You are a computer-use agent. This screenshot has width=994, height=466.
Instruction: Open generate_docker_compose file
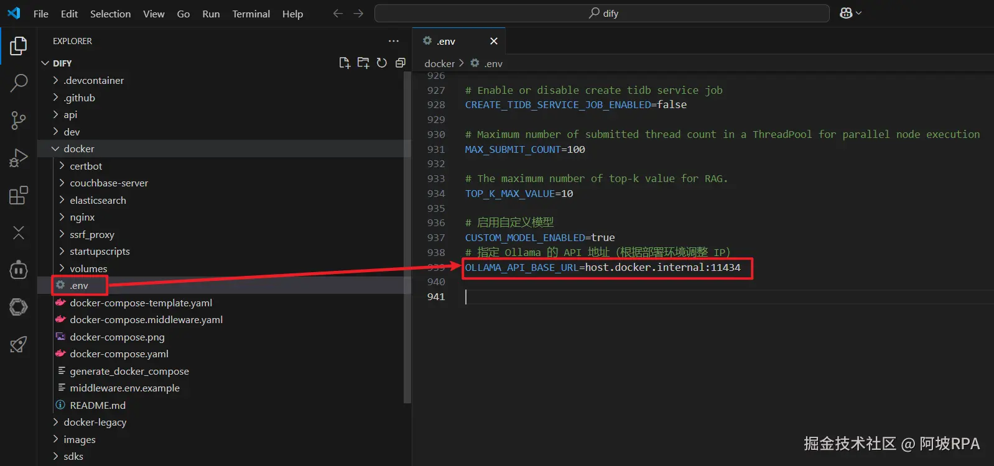pos(224,371)
